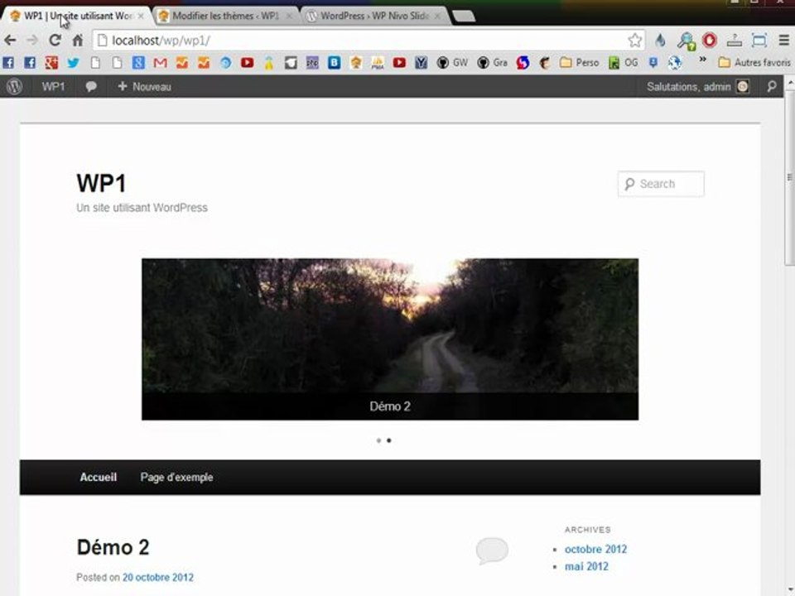The height and width of the screenshot is (596, 795).
Task: Click the browser forward arrow
Action: click(x=32, y=40)
